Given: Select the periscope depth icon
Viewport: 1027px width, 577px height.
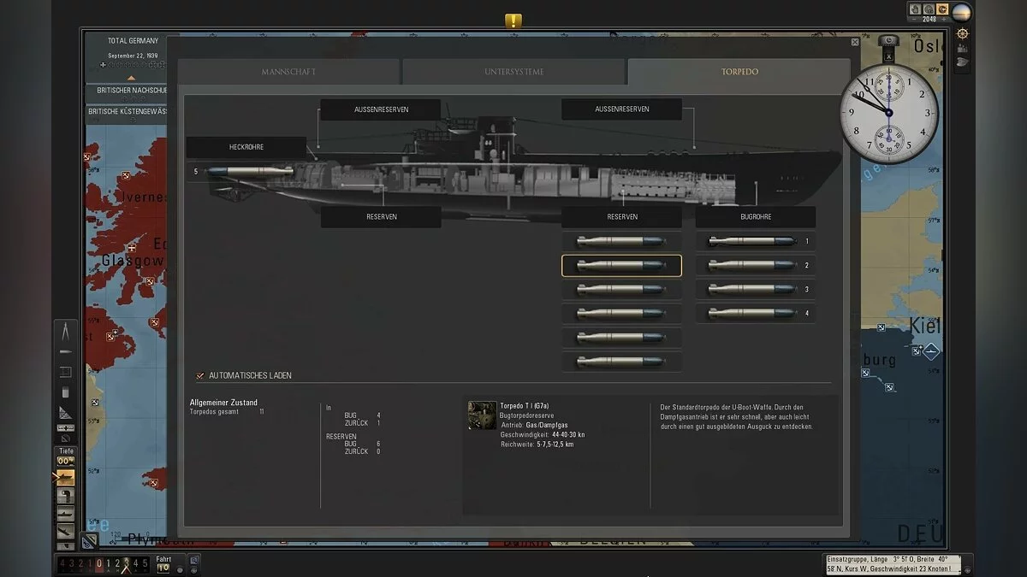Looking at the screenshot, I should 65,496.
